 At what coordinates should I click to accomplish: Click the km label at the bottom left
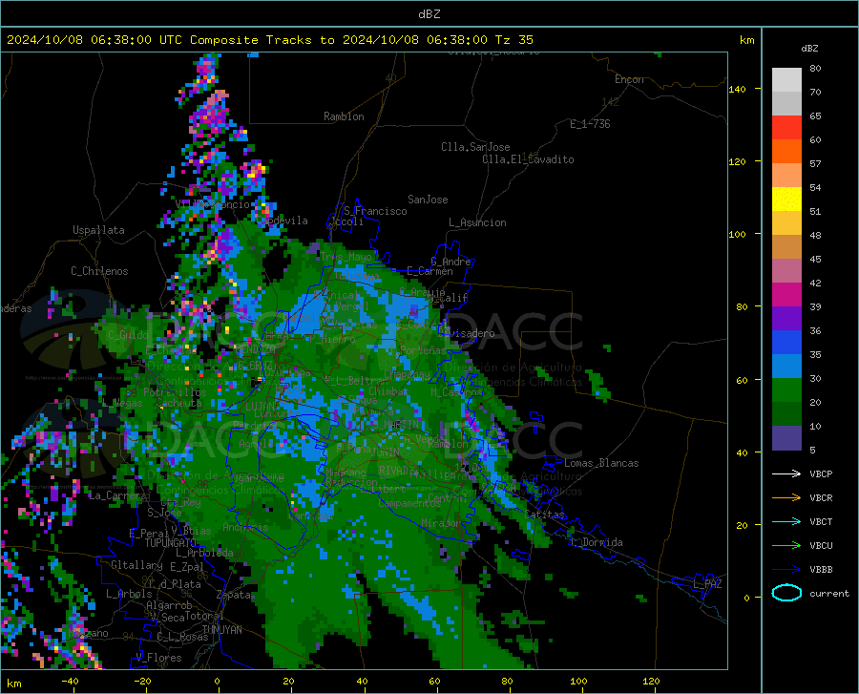pyautogui.click(x=13, y=683)
